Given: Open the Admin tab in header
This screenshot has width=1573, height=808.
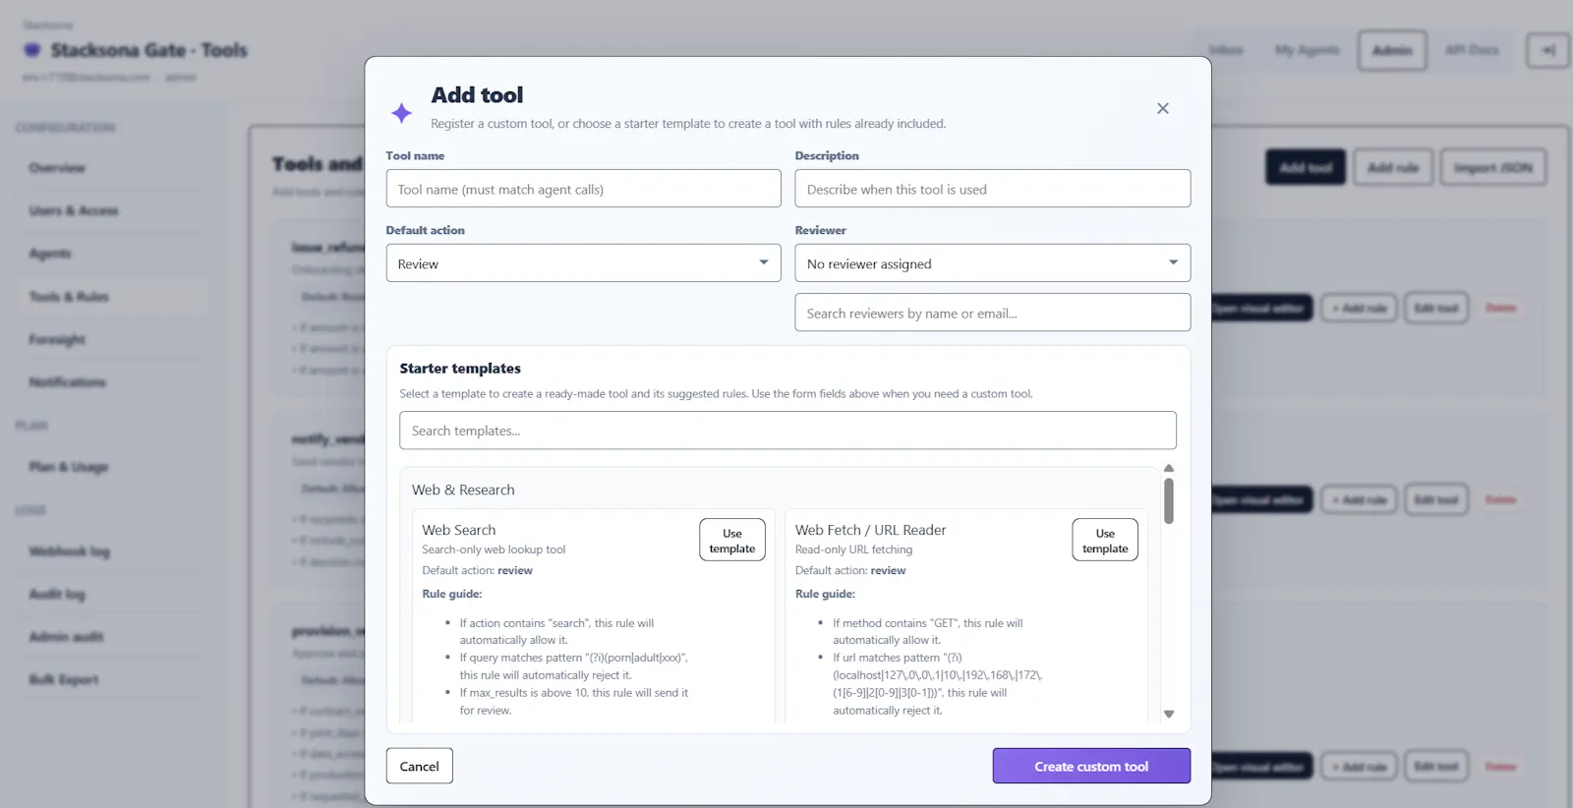Looking at the screenshot, I should point(1392,50).
